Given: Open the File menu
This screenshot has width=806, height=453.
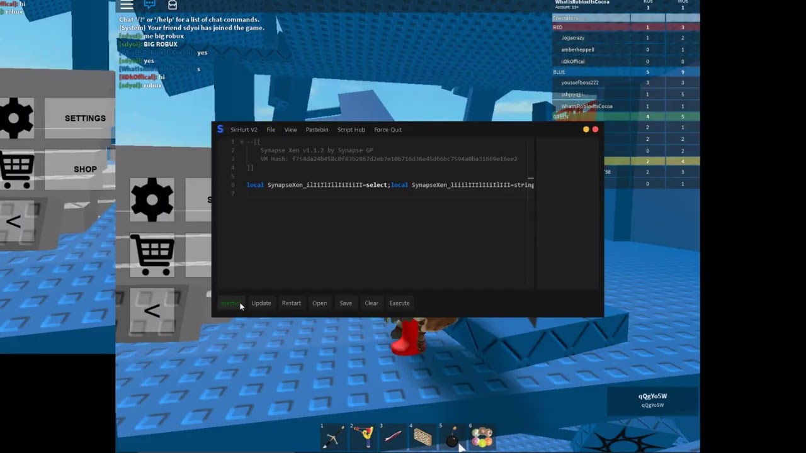Looking at the screenshot, I should coord(271,130).
